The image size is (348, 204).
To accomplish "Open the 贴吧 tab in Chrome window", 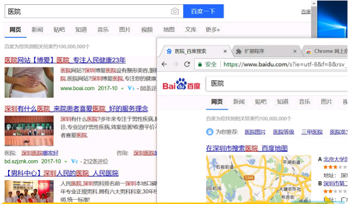I will (x=261, y=102).
